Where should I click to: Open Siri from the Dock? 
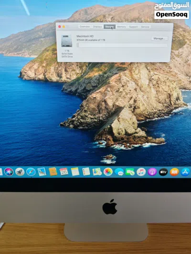(9, 172)
